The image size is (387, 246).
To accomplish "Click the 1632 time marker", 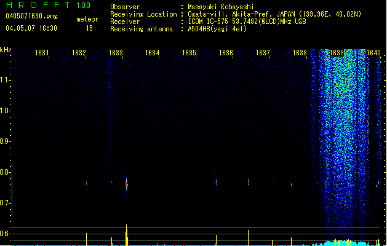I will tap(79, 53).
